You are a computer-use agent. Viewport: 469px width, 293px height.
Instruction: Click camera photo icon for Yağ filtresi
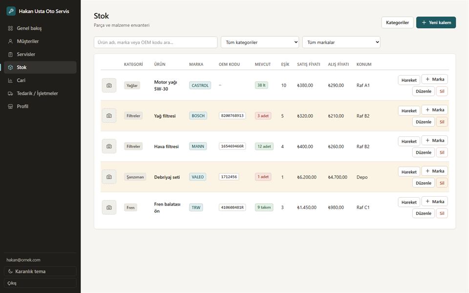tap(109, 116)
